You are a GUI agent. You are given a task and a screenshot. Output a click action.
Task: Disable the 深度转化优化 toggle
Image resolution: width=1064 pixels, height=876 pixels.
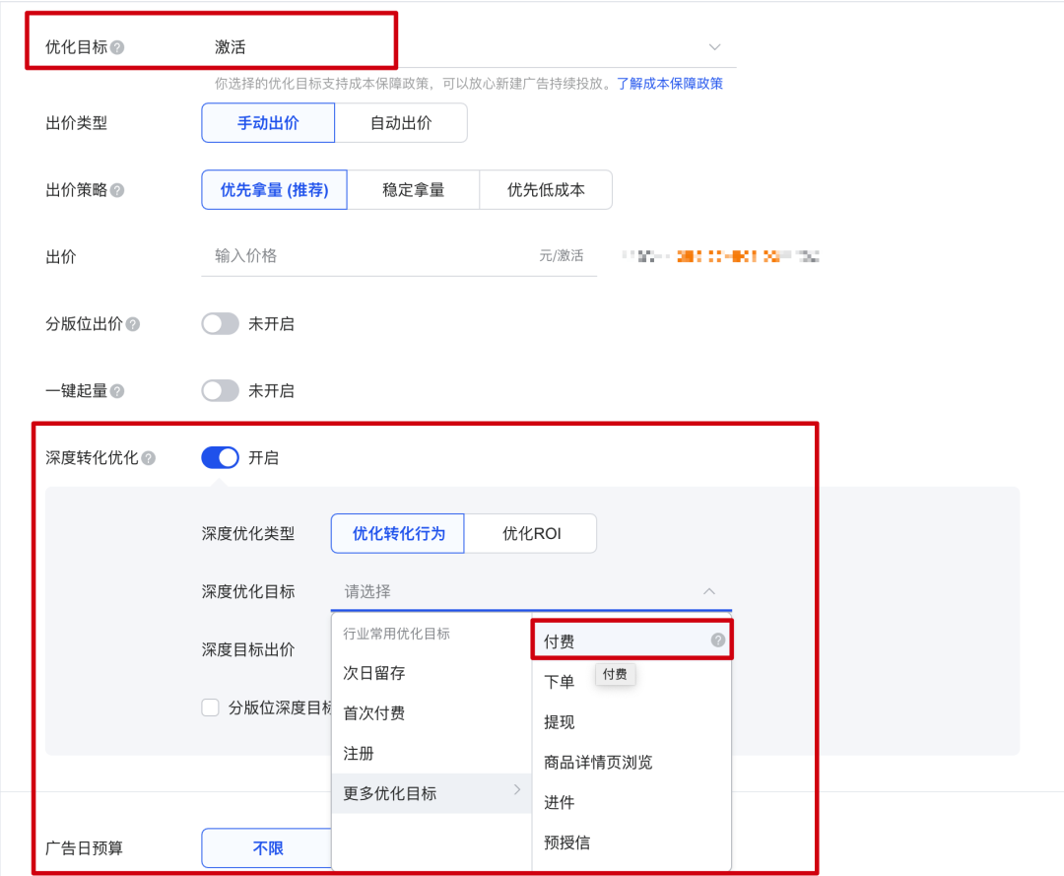tap(221, 458)
